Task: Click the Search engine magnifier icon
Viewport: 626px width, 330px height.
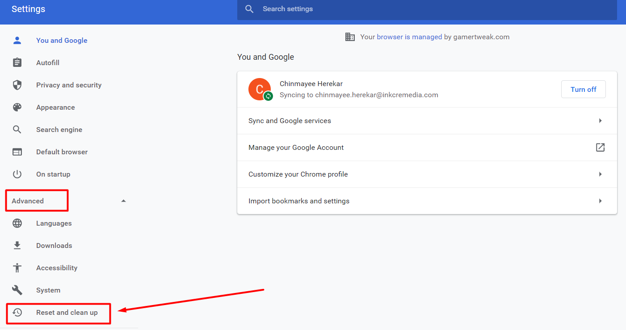Action: (17, 130)
